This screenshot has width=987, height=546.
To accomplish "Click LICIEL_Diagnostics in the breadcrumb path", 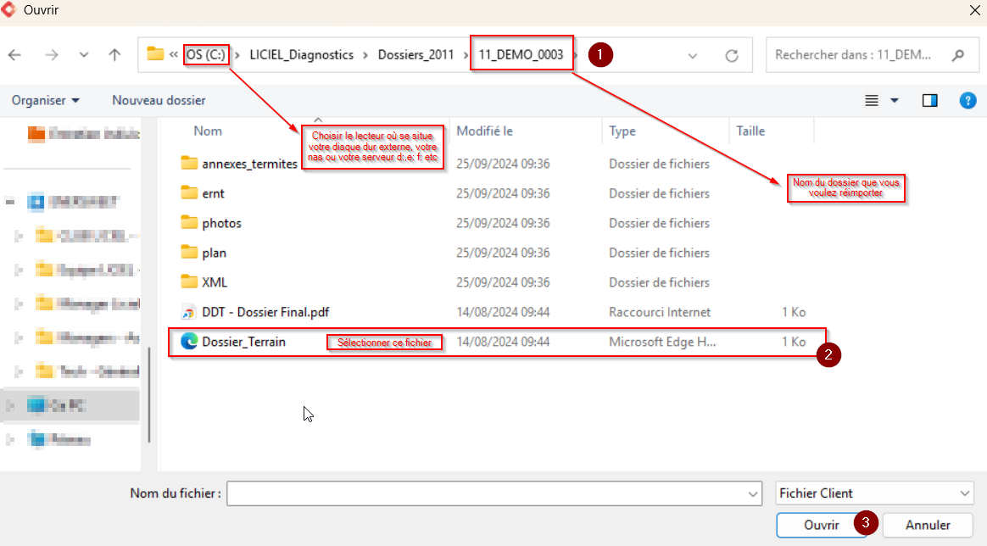I will (x=301, y=54).
